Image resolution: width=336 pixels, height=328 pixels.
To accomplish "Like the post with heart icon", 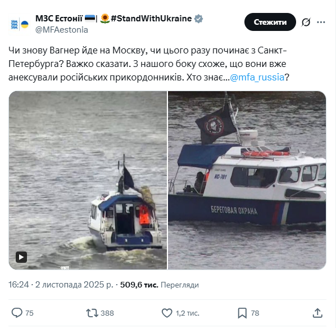I will 167,313.
